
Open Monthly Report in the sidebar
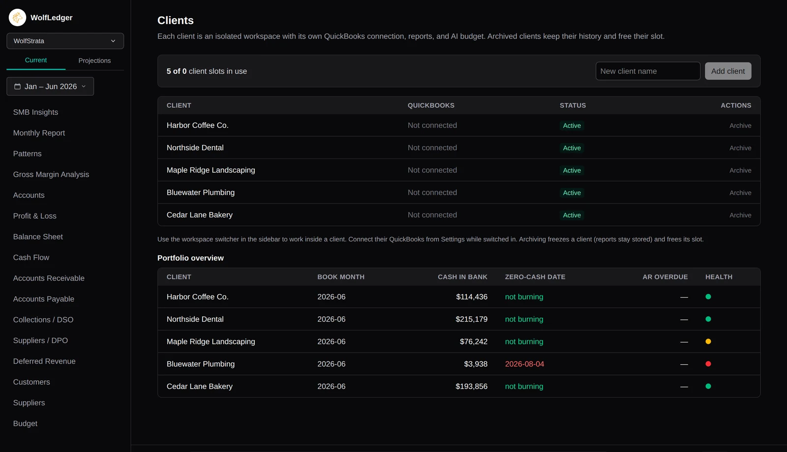click(x=39, y=133)
